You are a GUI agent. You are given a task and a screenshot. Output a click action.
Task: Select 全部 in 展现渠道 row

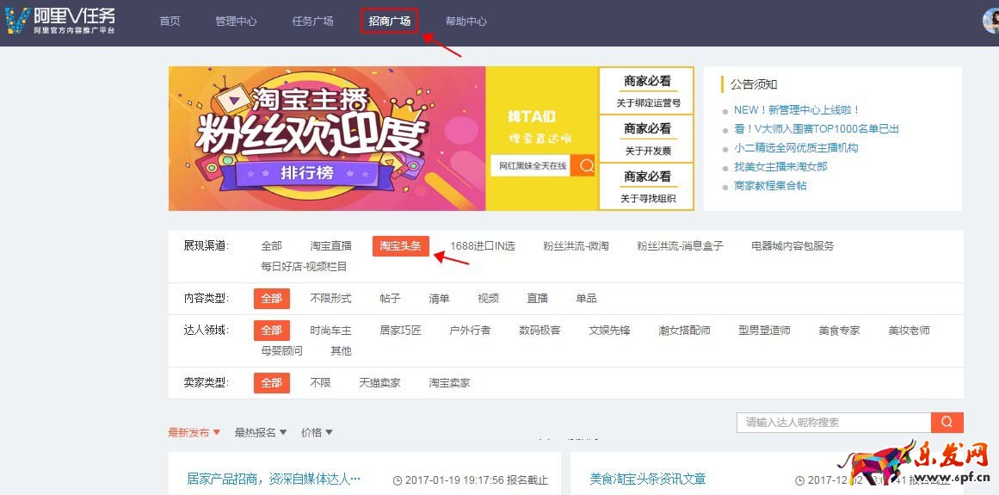[x=271, y=246]
